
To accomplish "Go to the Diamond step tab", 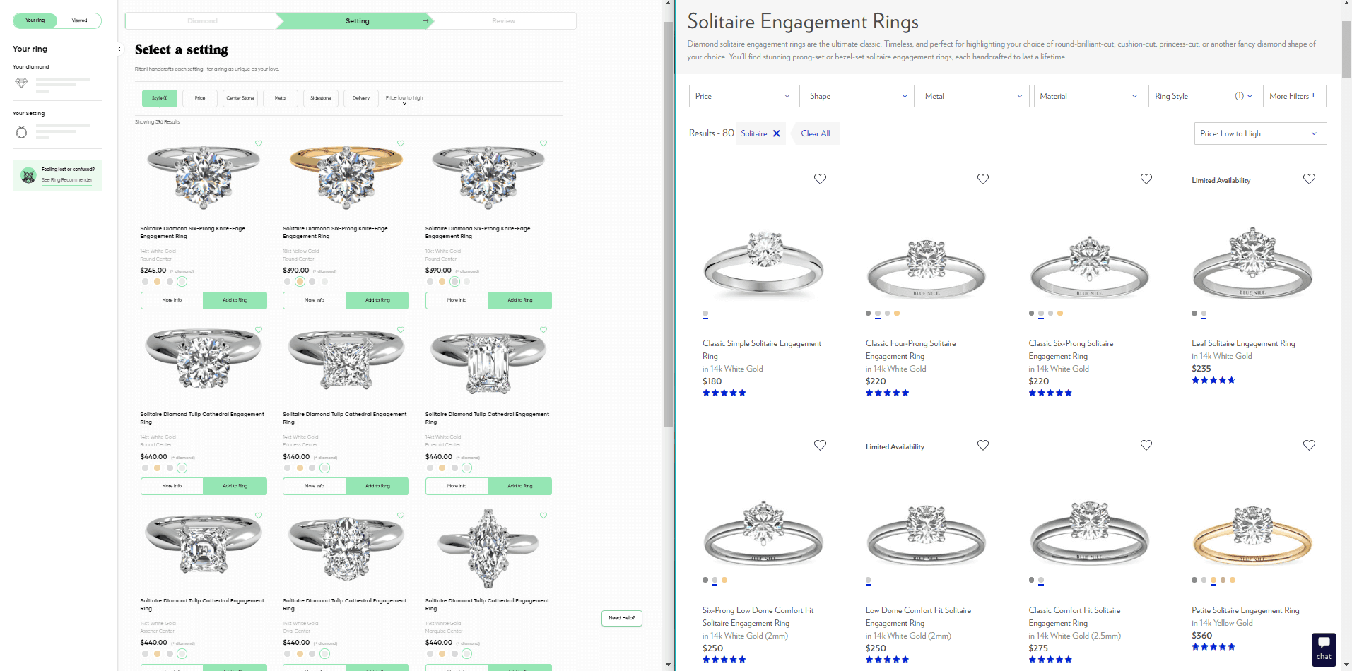I will point(203,21).
